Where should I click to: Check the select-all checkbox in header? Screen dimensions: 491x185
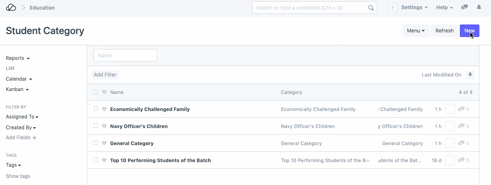(x=96, y=92)
